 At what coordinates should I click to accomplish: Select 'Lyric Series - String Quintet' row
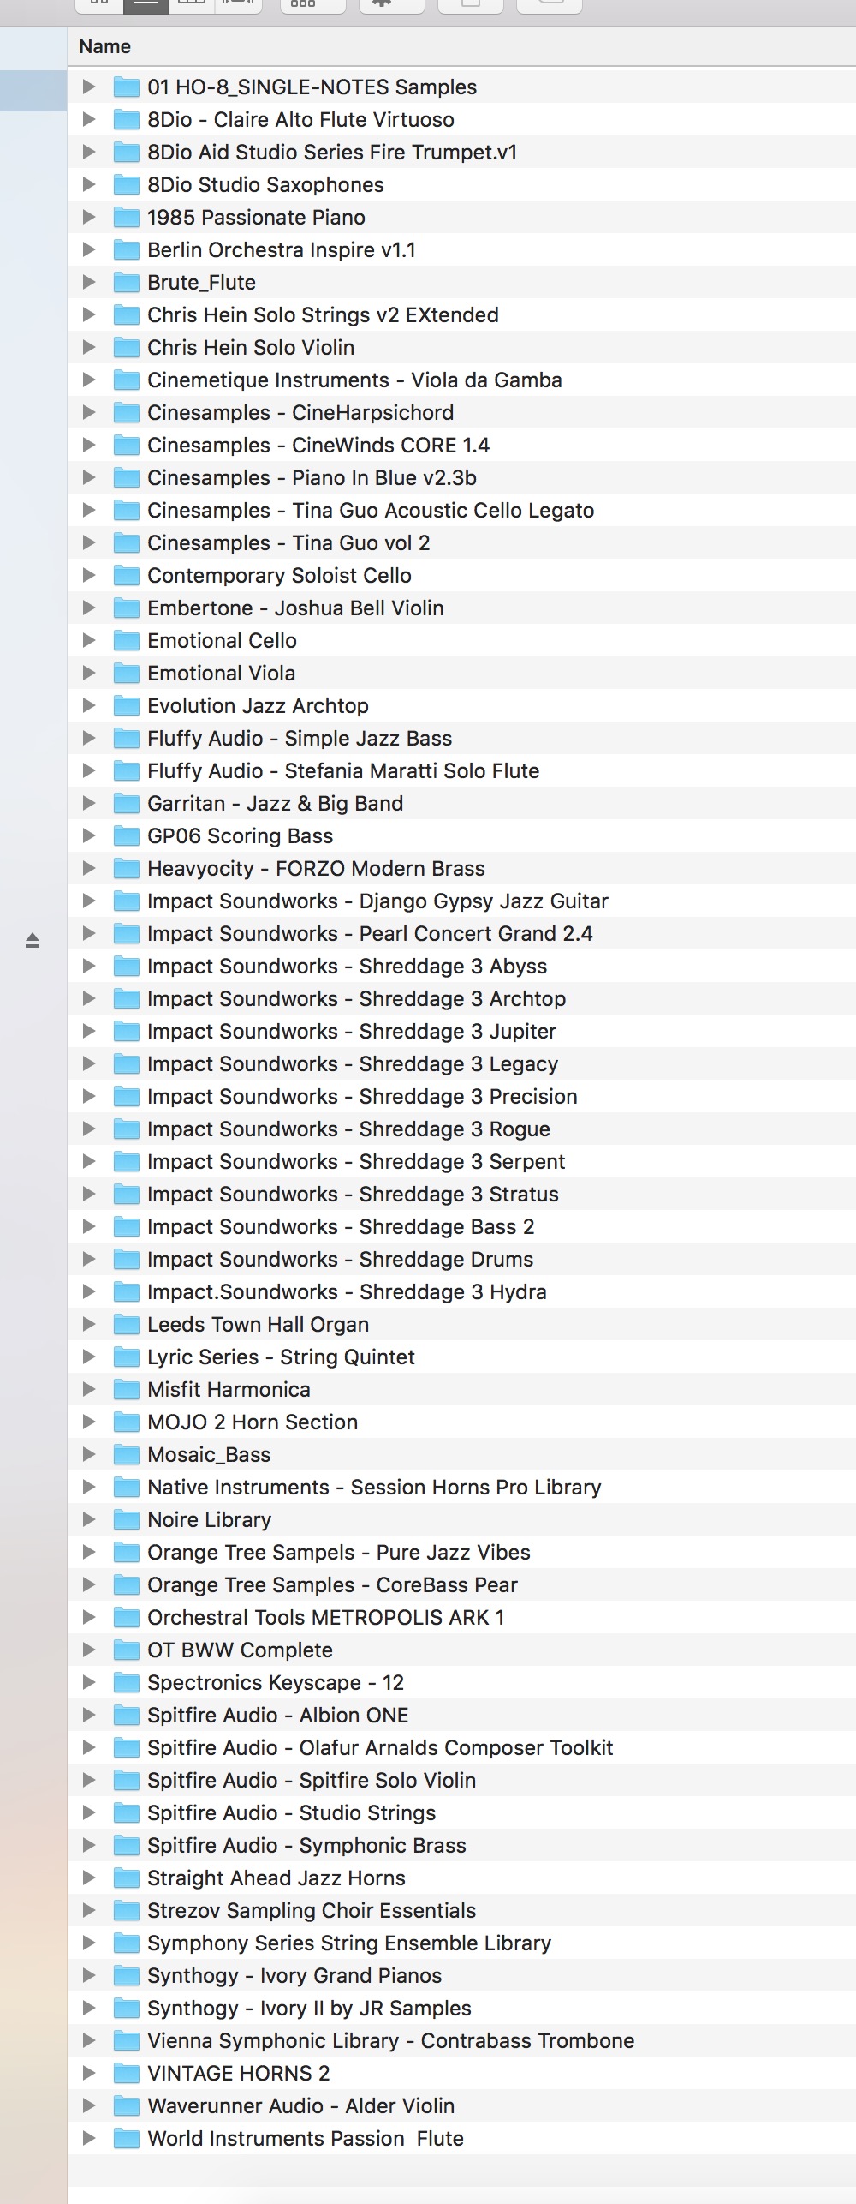[x=462, y=1357]
